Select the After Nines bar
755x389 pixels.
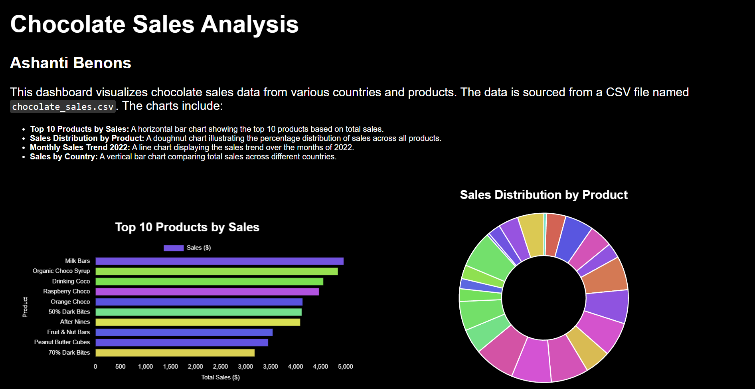click(x=198, y=322)
